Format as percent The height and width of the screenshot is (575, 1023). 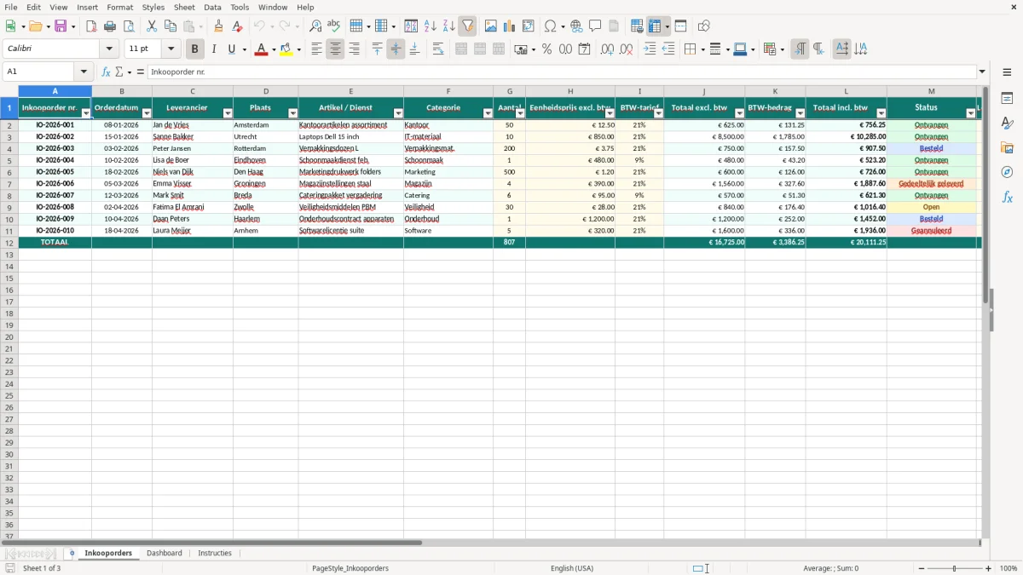[546, 49]
